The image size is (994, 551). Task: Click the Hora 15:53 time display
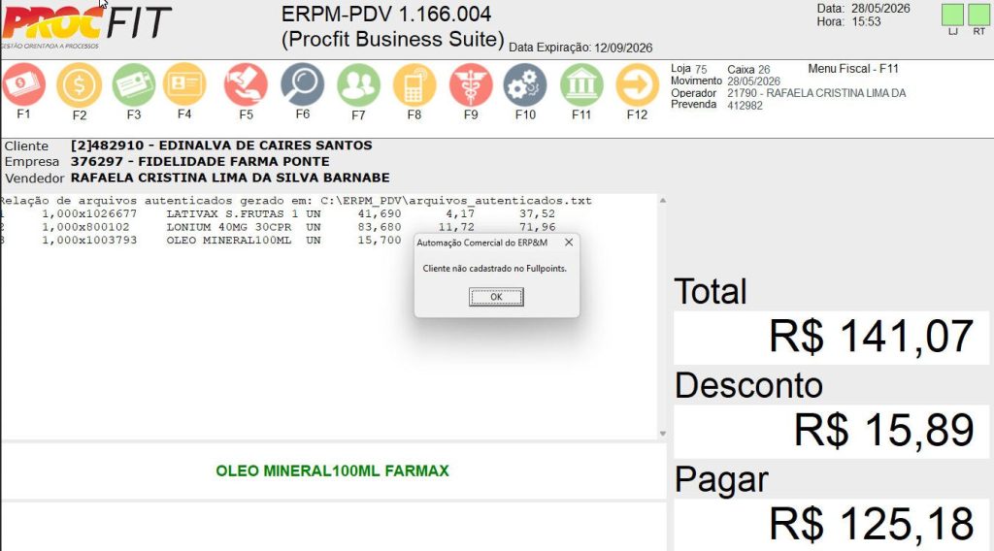(x=848, y=21)
